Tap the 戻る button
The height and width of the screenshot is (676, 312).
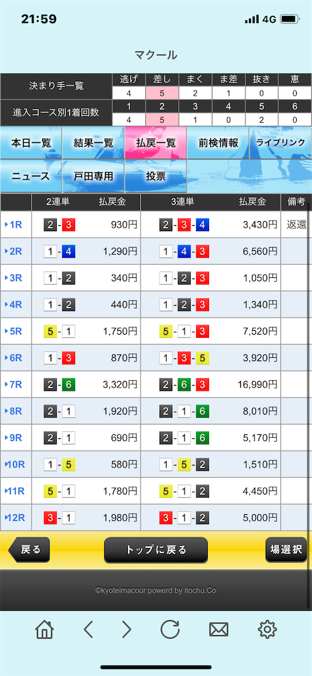click(29, 550)
